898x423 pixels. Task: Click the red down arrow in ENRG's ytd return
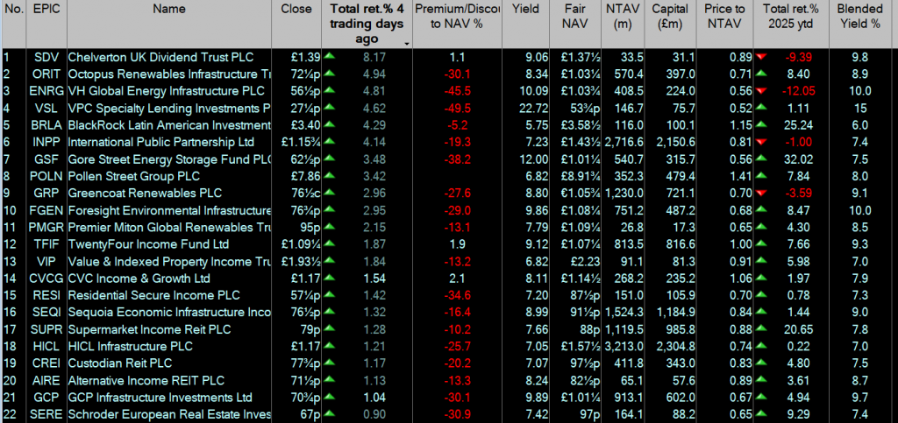[762, 91]
